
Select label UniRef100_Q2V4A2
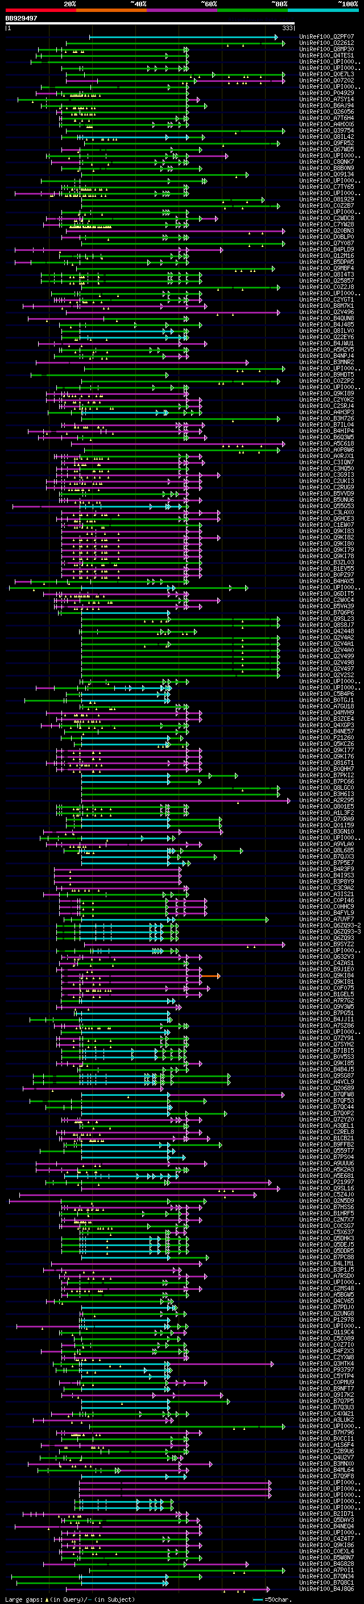pos(326,638)
